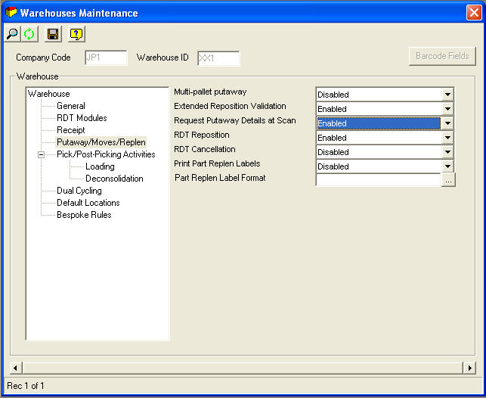
Task: Click the horizontal scrollbar right arrow
Action: coord(469,368)
